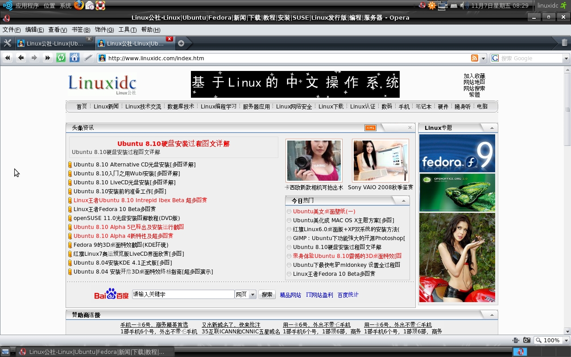Screen dimensions: 571x357
Task: Collapse the Linux专题 panel triangle
Action: pos(492,128)
